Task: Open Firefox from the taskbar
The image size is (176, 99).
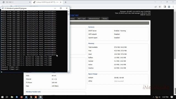Action: pos(21,97)
